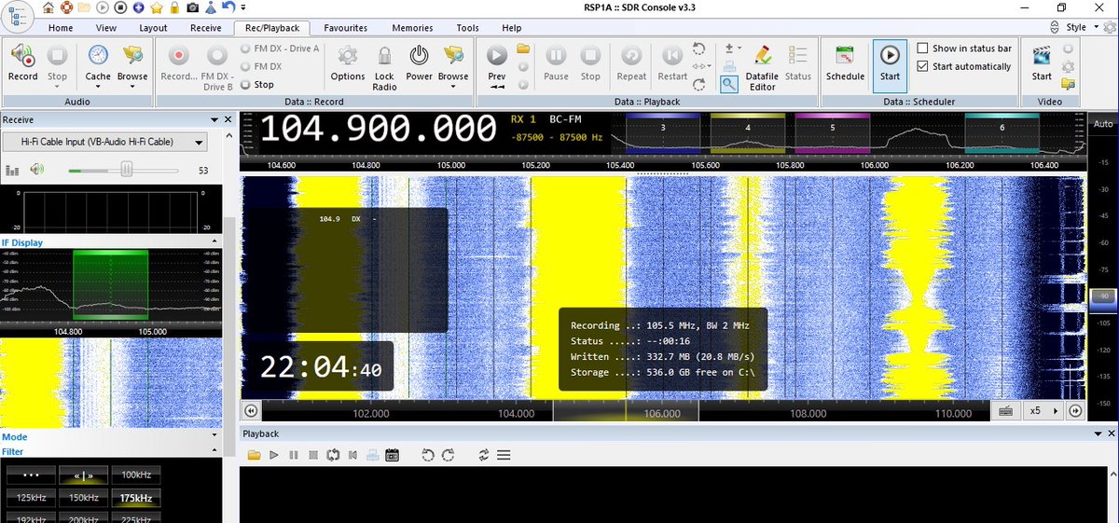The height and width of the screenshot is (523, 1119).
Task: Click the star favourites icon in quick access toolbar
Action: (x=156, y=7)
